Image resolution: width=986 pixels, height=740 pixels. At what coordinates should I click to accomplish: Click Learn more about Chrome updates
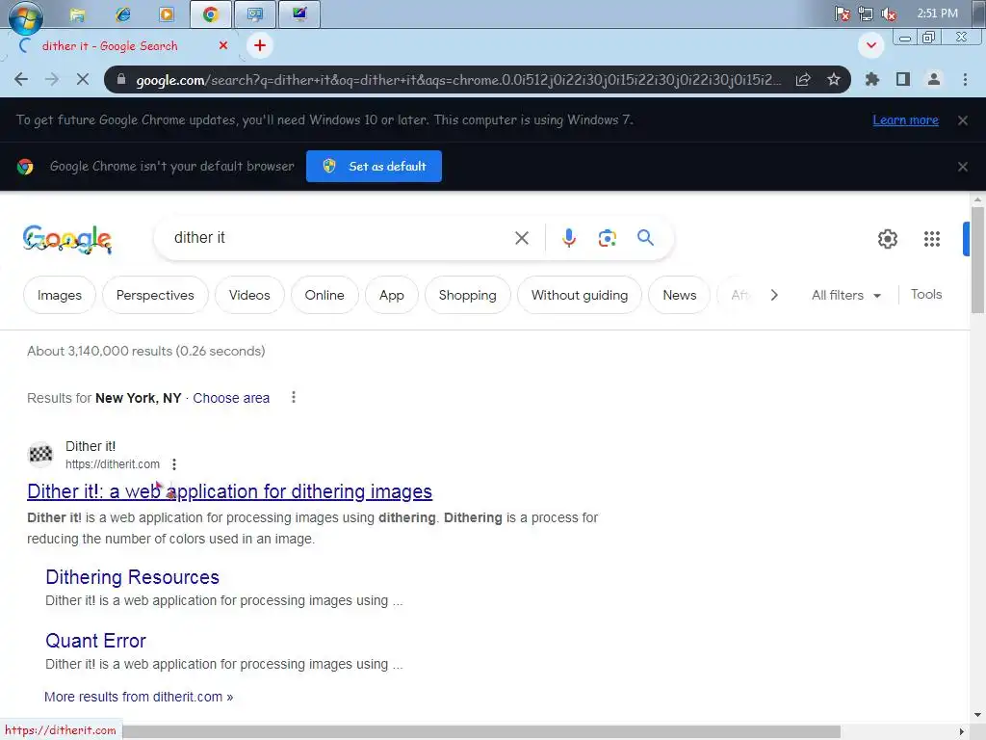[905, 120]
